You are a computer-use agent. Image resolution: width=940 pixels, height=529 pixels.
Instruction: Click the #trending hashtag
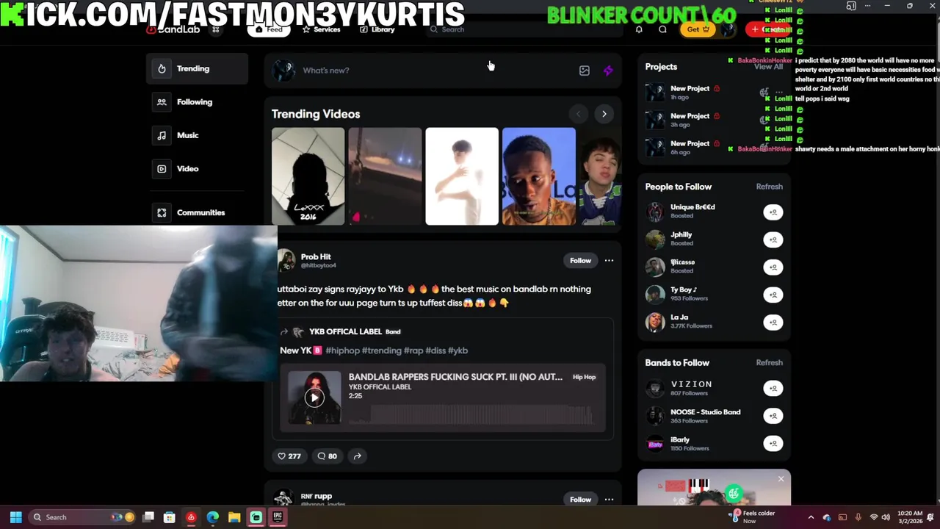382,350
